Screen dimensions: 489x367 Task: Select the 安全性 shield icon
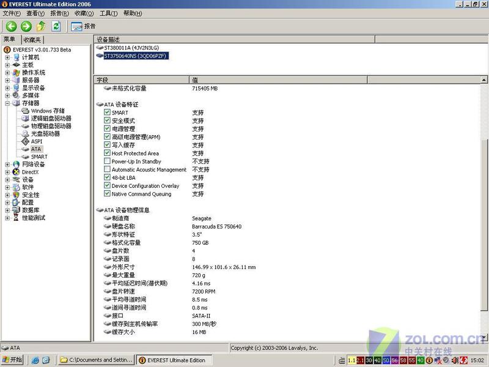[17, 195]
